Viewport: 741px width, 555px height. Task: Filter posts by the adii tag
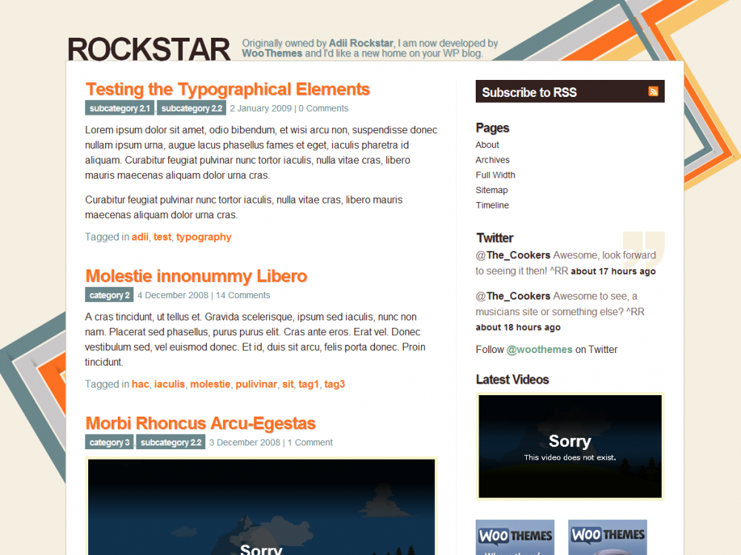tap(140, 237)
